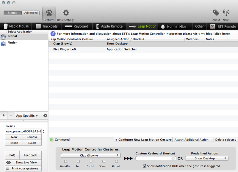Screen dimensions: 238x172
Task: Enable the shift modifier checkbox
Action: 65,162
